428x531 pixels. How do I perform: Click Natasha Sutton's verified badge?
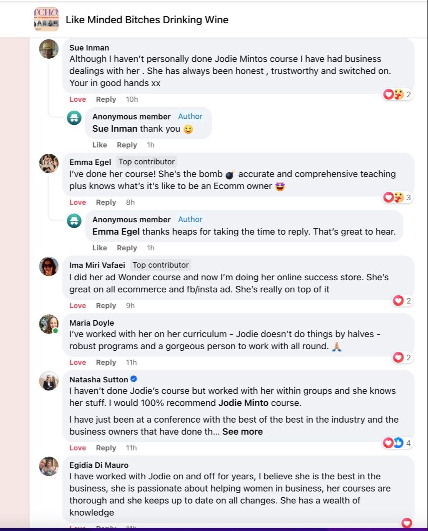(134, 379)
